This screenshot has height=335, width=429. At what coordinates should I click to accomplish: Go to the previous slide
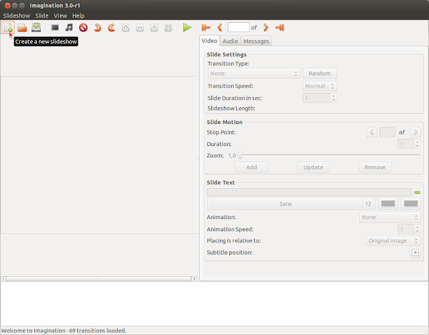tap(220, 27)
